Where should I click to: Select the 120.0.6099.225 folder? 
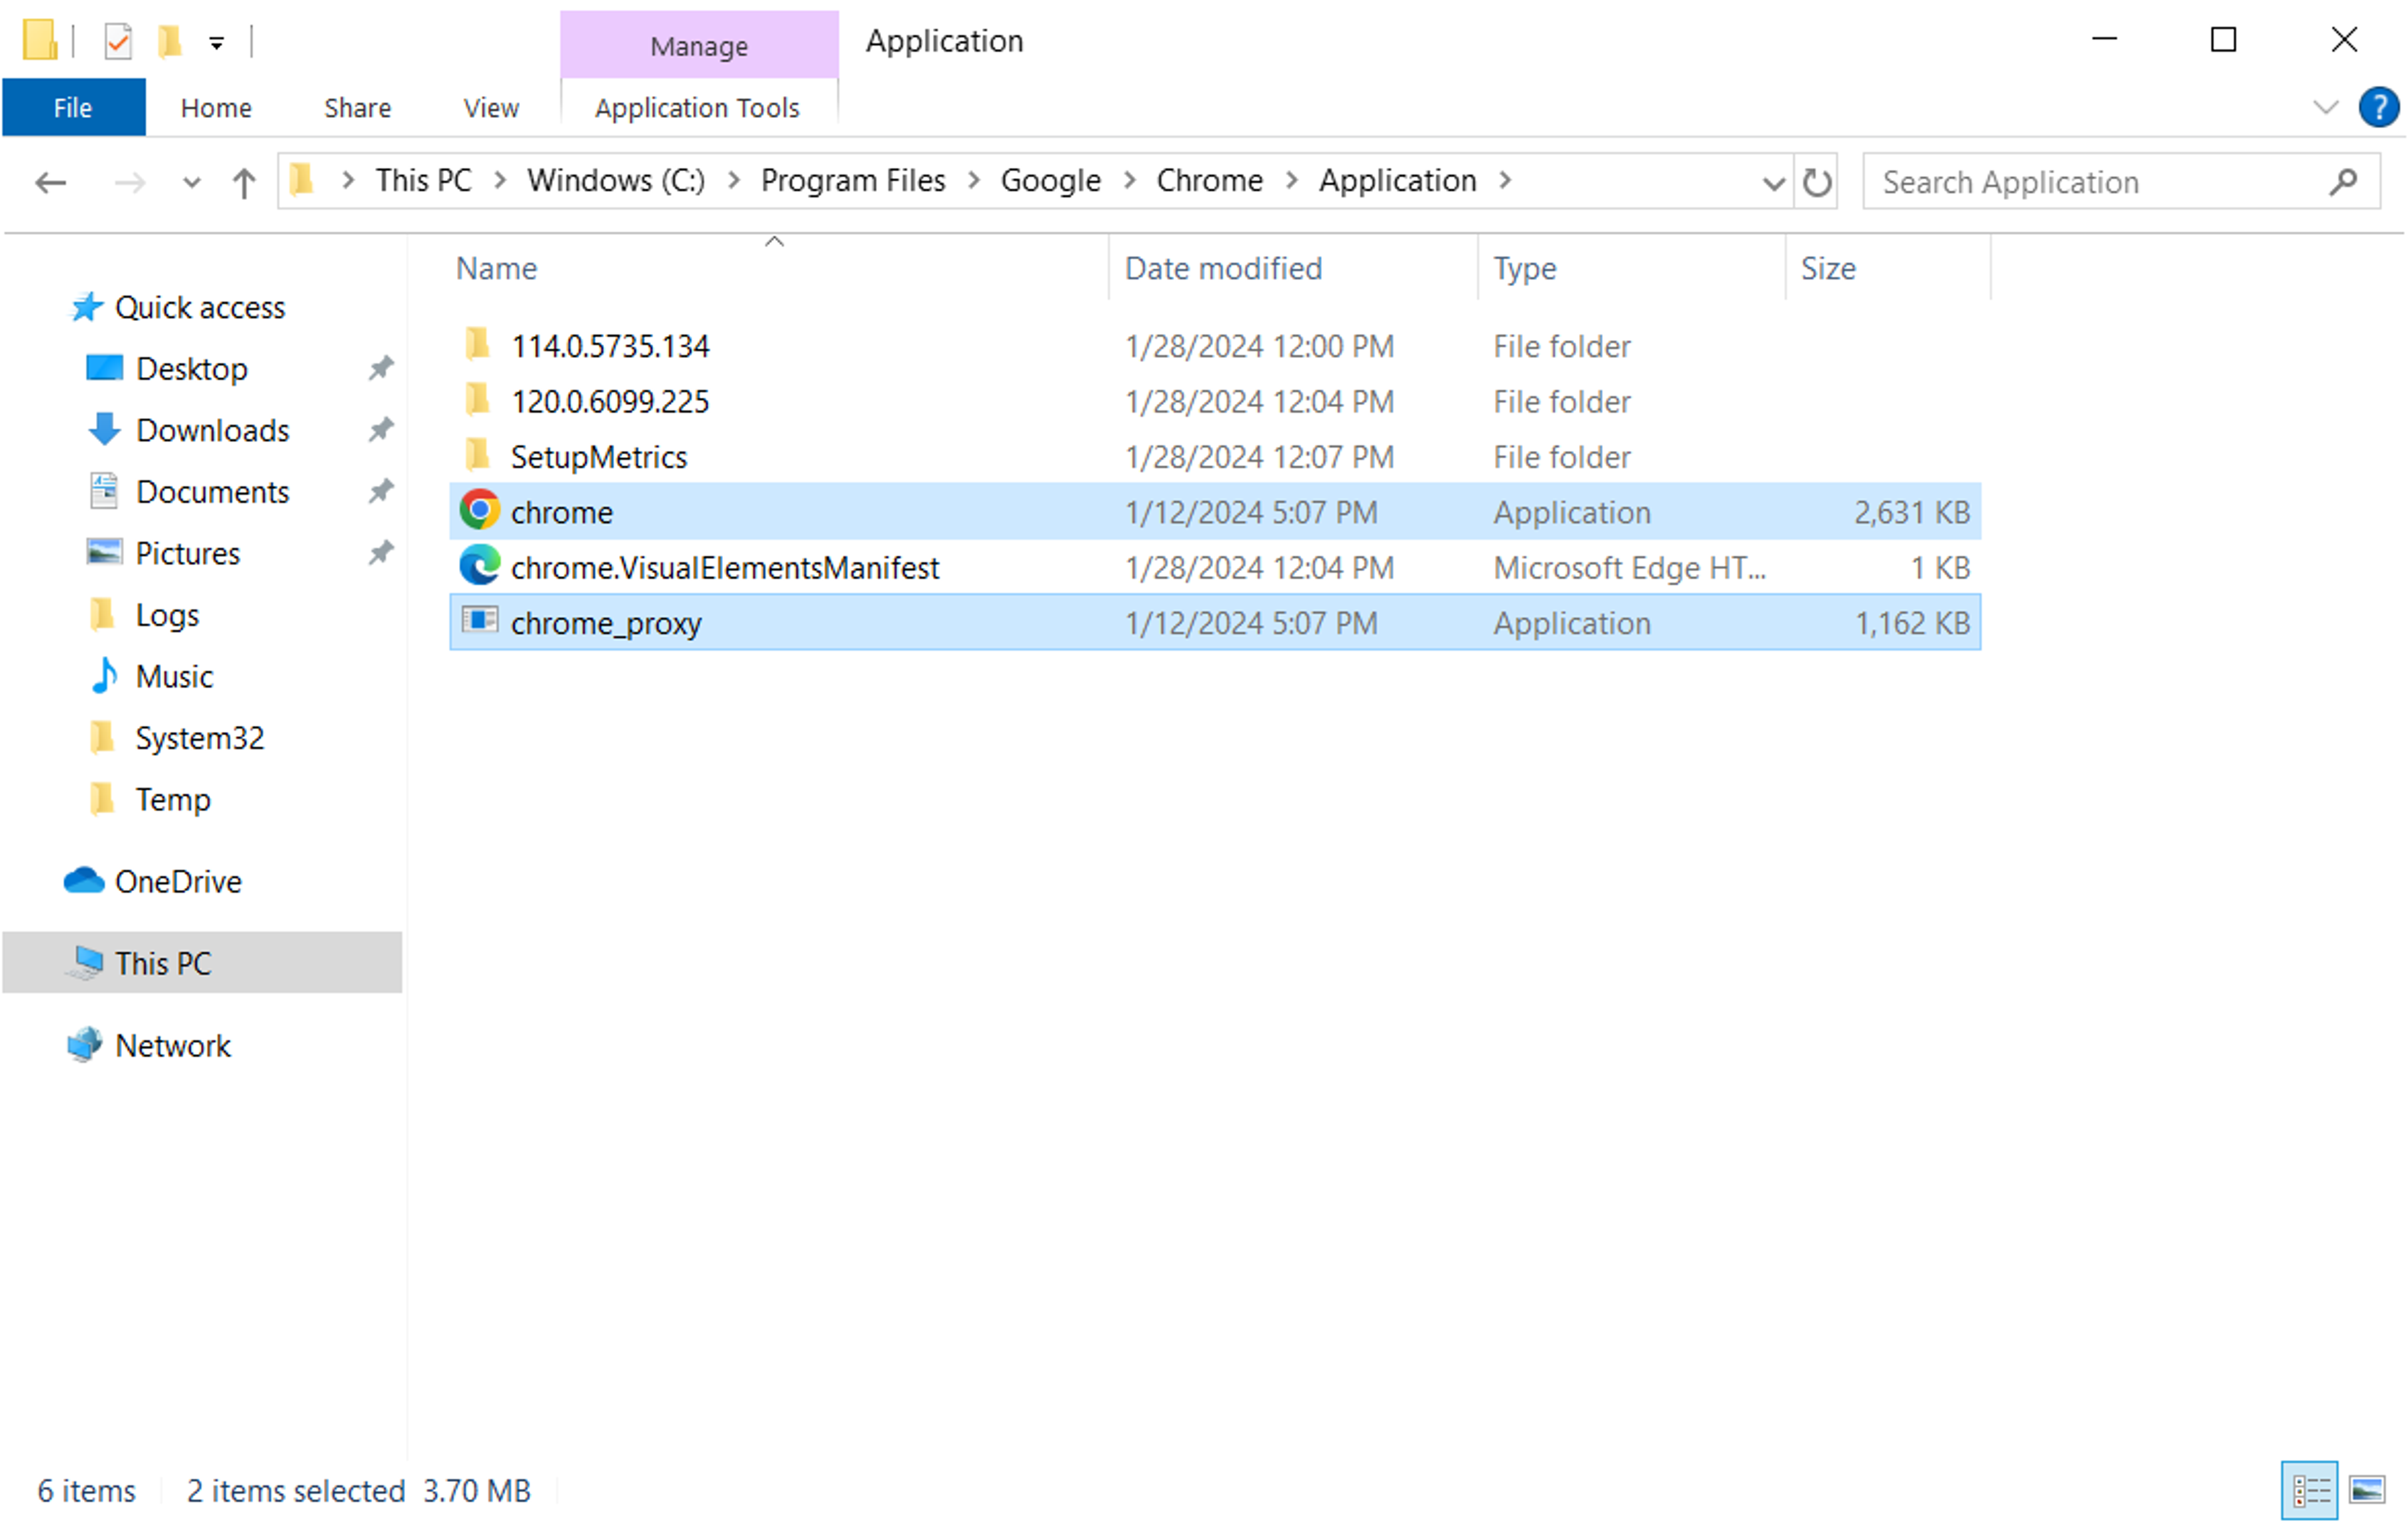pyautogui.click(x=1215, y=401)
